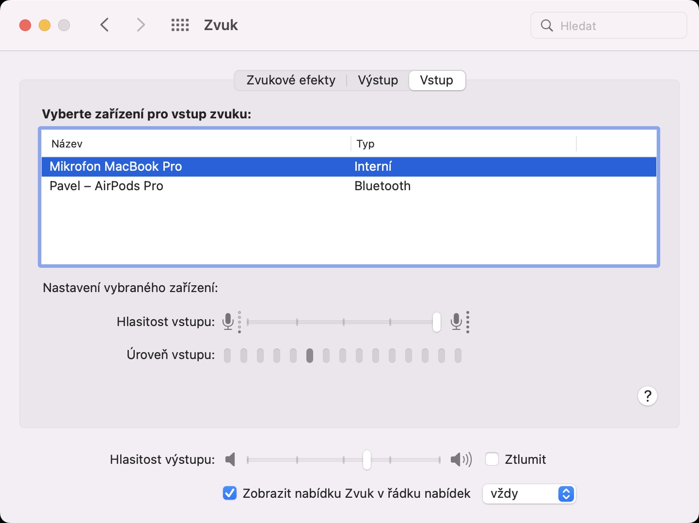Uncheck Zobrazit nabídku Zvuk v řádku nabídek

(229, 493)
